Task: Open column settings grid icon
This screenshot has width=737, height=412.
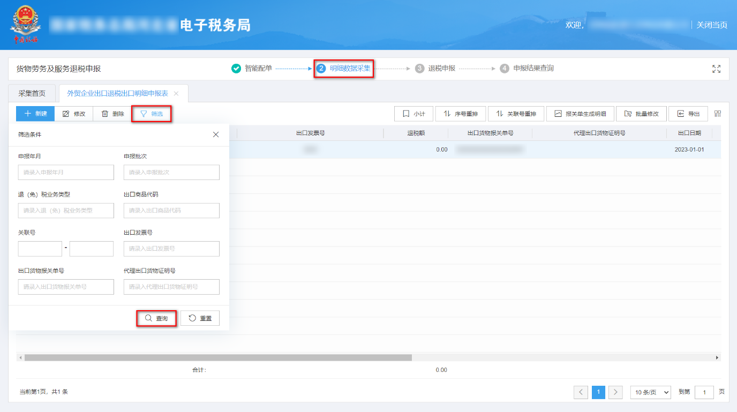Action: (x=718, y=114)
